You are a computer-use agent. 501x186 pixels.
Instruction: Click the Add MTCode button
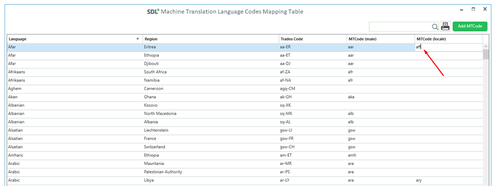pyautogui.click(x=470, y=26)
